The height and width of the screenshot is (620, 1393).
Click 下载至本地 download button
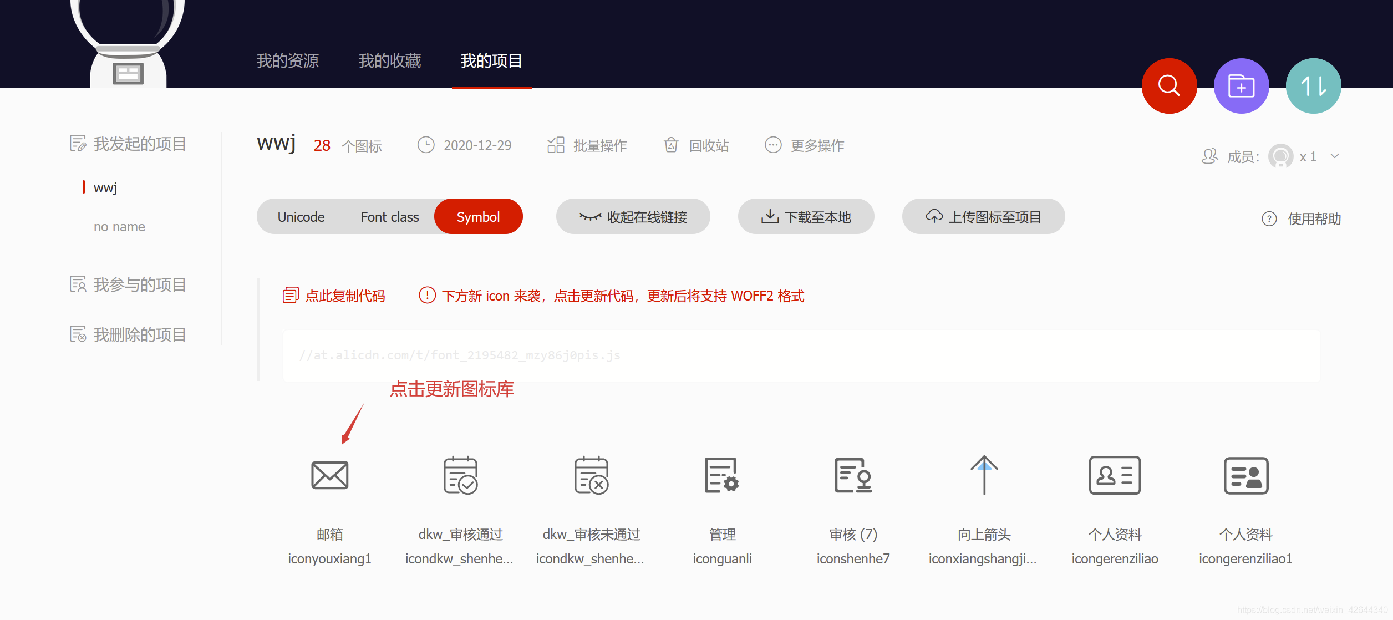pyautogui.click(x=806, y=217)
